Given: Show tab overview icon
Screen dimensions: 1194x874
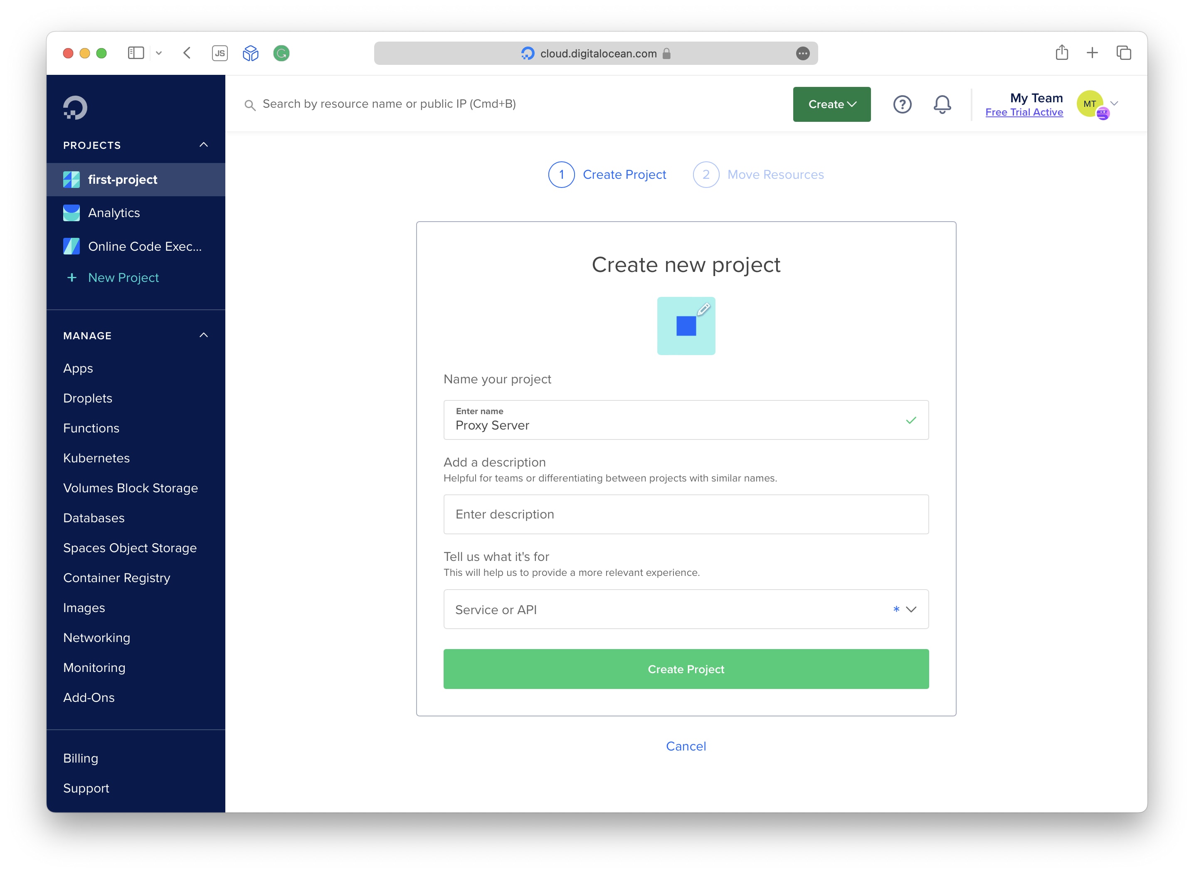Looking at the screenshot, I should [x=1124, y=53].
